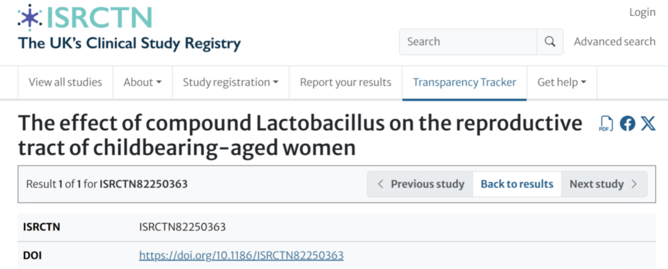
Task: Click the Next study right chevron
Action: tap(634, 184)
